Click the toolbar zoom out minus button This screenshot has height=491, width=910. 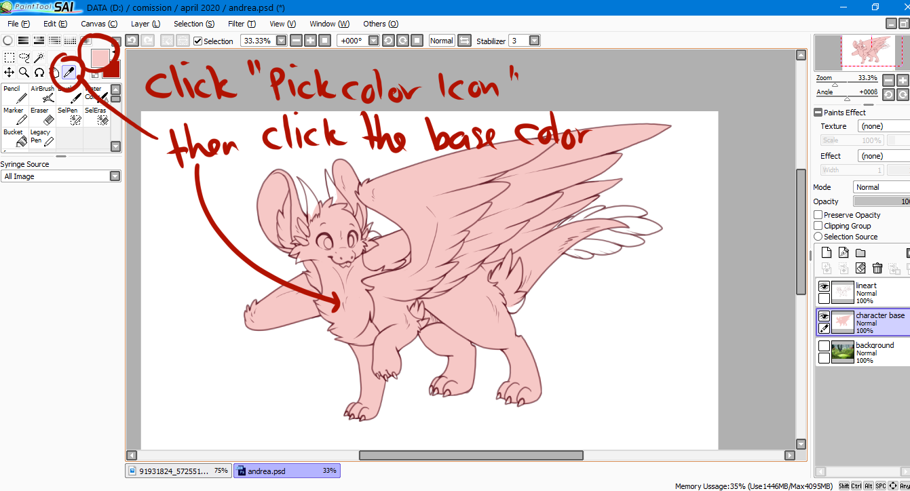coord(296,41)
